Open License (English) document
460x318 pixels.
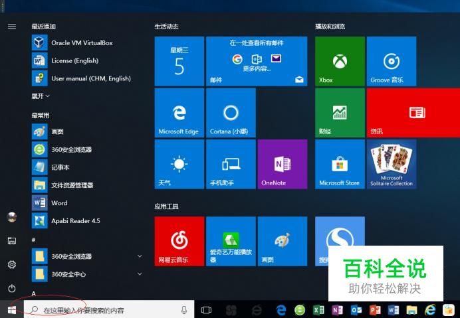(x=86, y=60)
